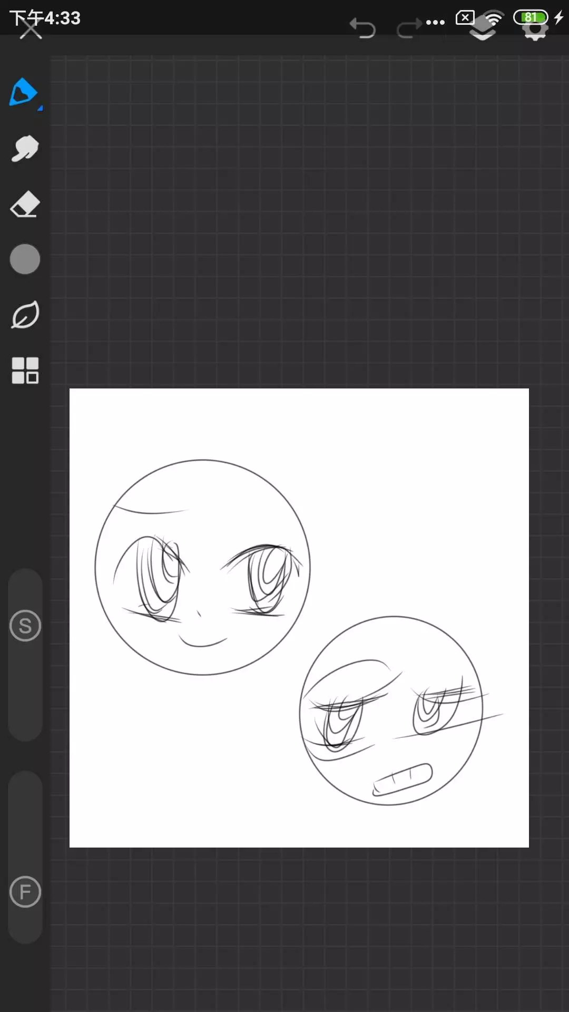
Task: Open the four-square grid panel icon
Action: coord(25,370)
